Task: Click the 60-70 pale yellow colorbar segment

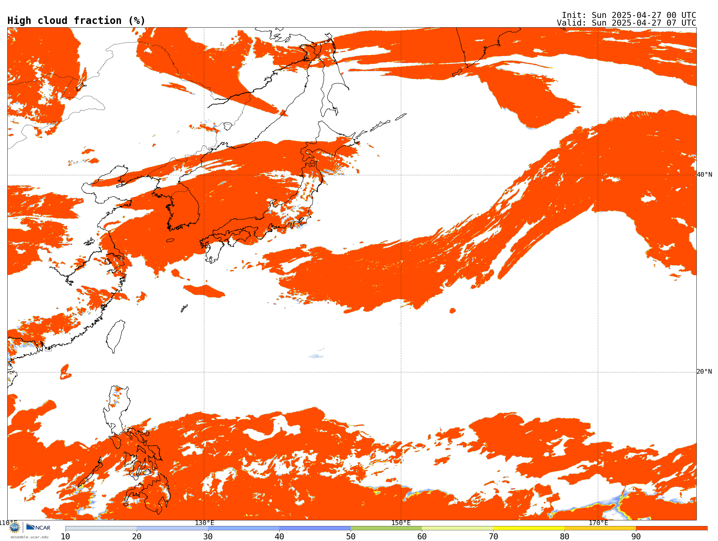Action: coord(457,528)
